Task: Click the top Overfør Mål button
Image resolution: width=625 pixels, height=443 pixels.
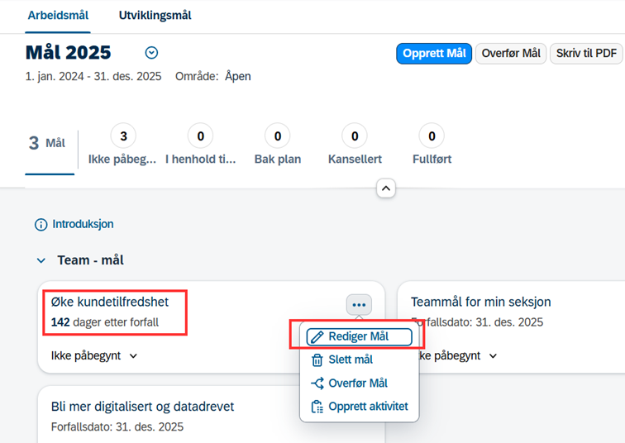Action: point(511,54)
